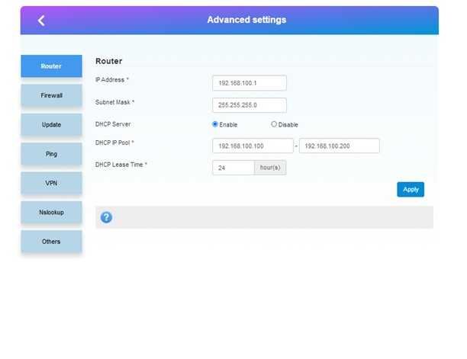The image size is (467, 359).
Task: Click the Advanced settings header title
Action: pyautogui.click(x=246, y=20)
